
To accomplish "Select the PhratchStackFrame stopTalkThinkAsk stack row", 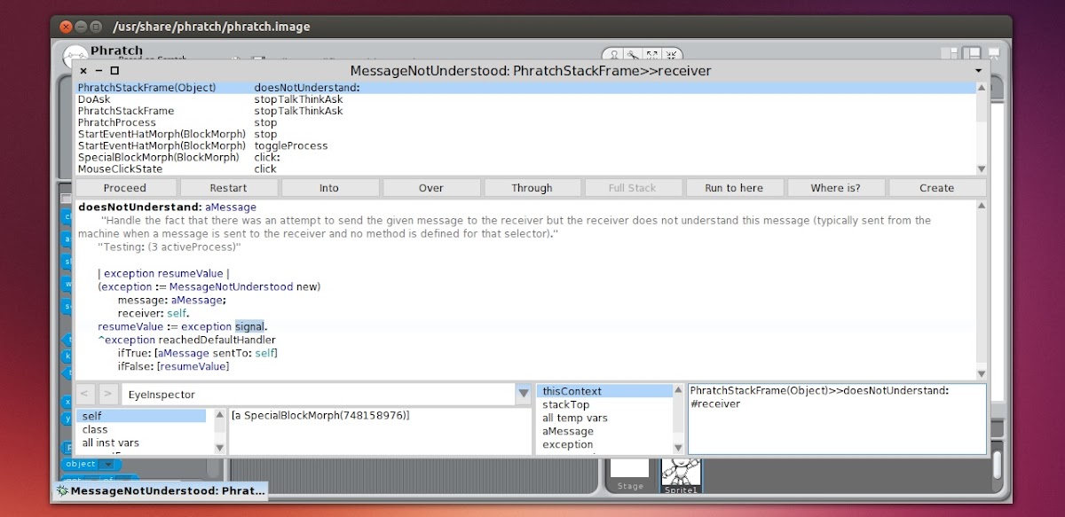I will click(525, 111).
